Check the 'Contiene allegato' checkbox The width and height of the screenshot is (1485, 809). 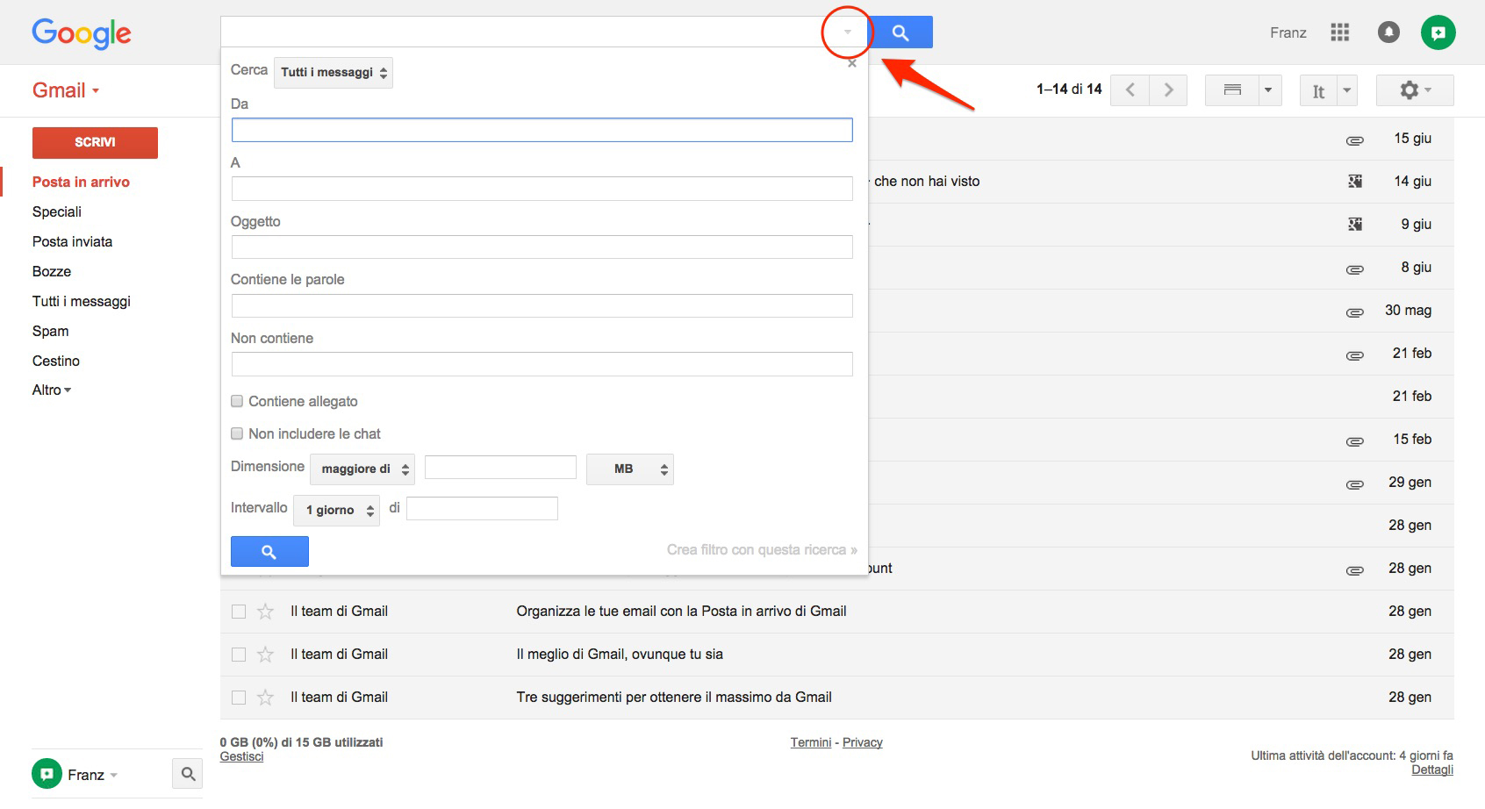(237, 401)
